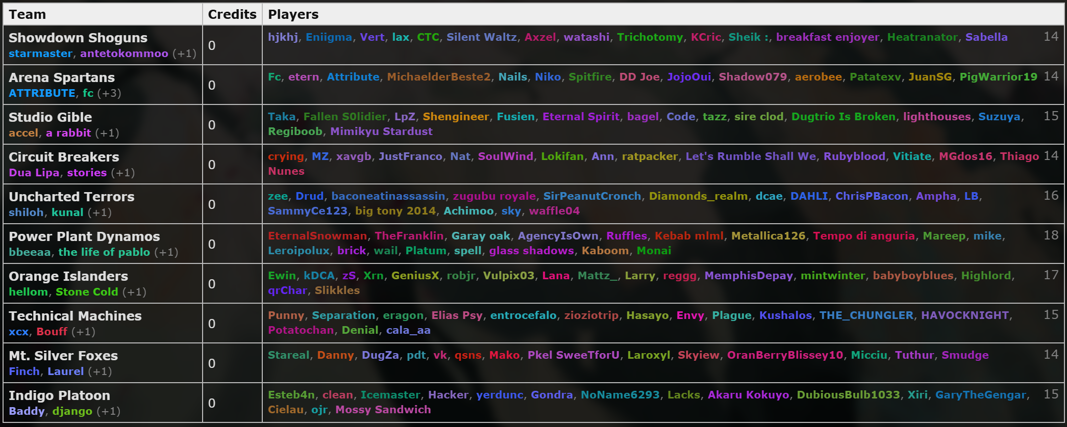Open starmaster's profile under Showdown Shoguns
The image size is (1067, 427).
pyautogui.click(x=41, y=54)
